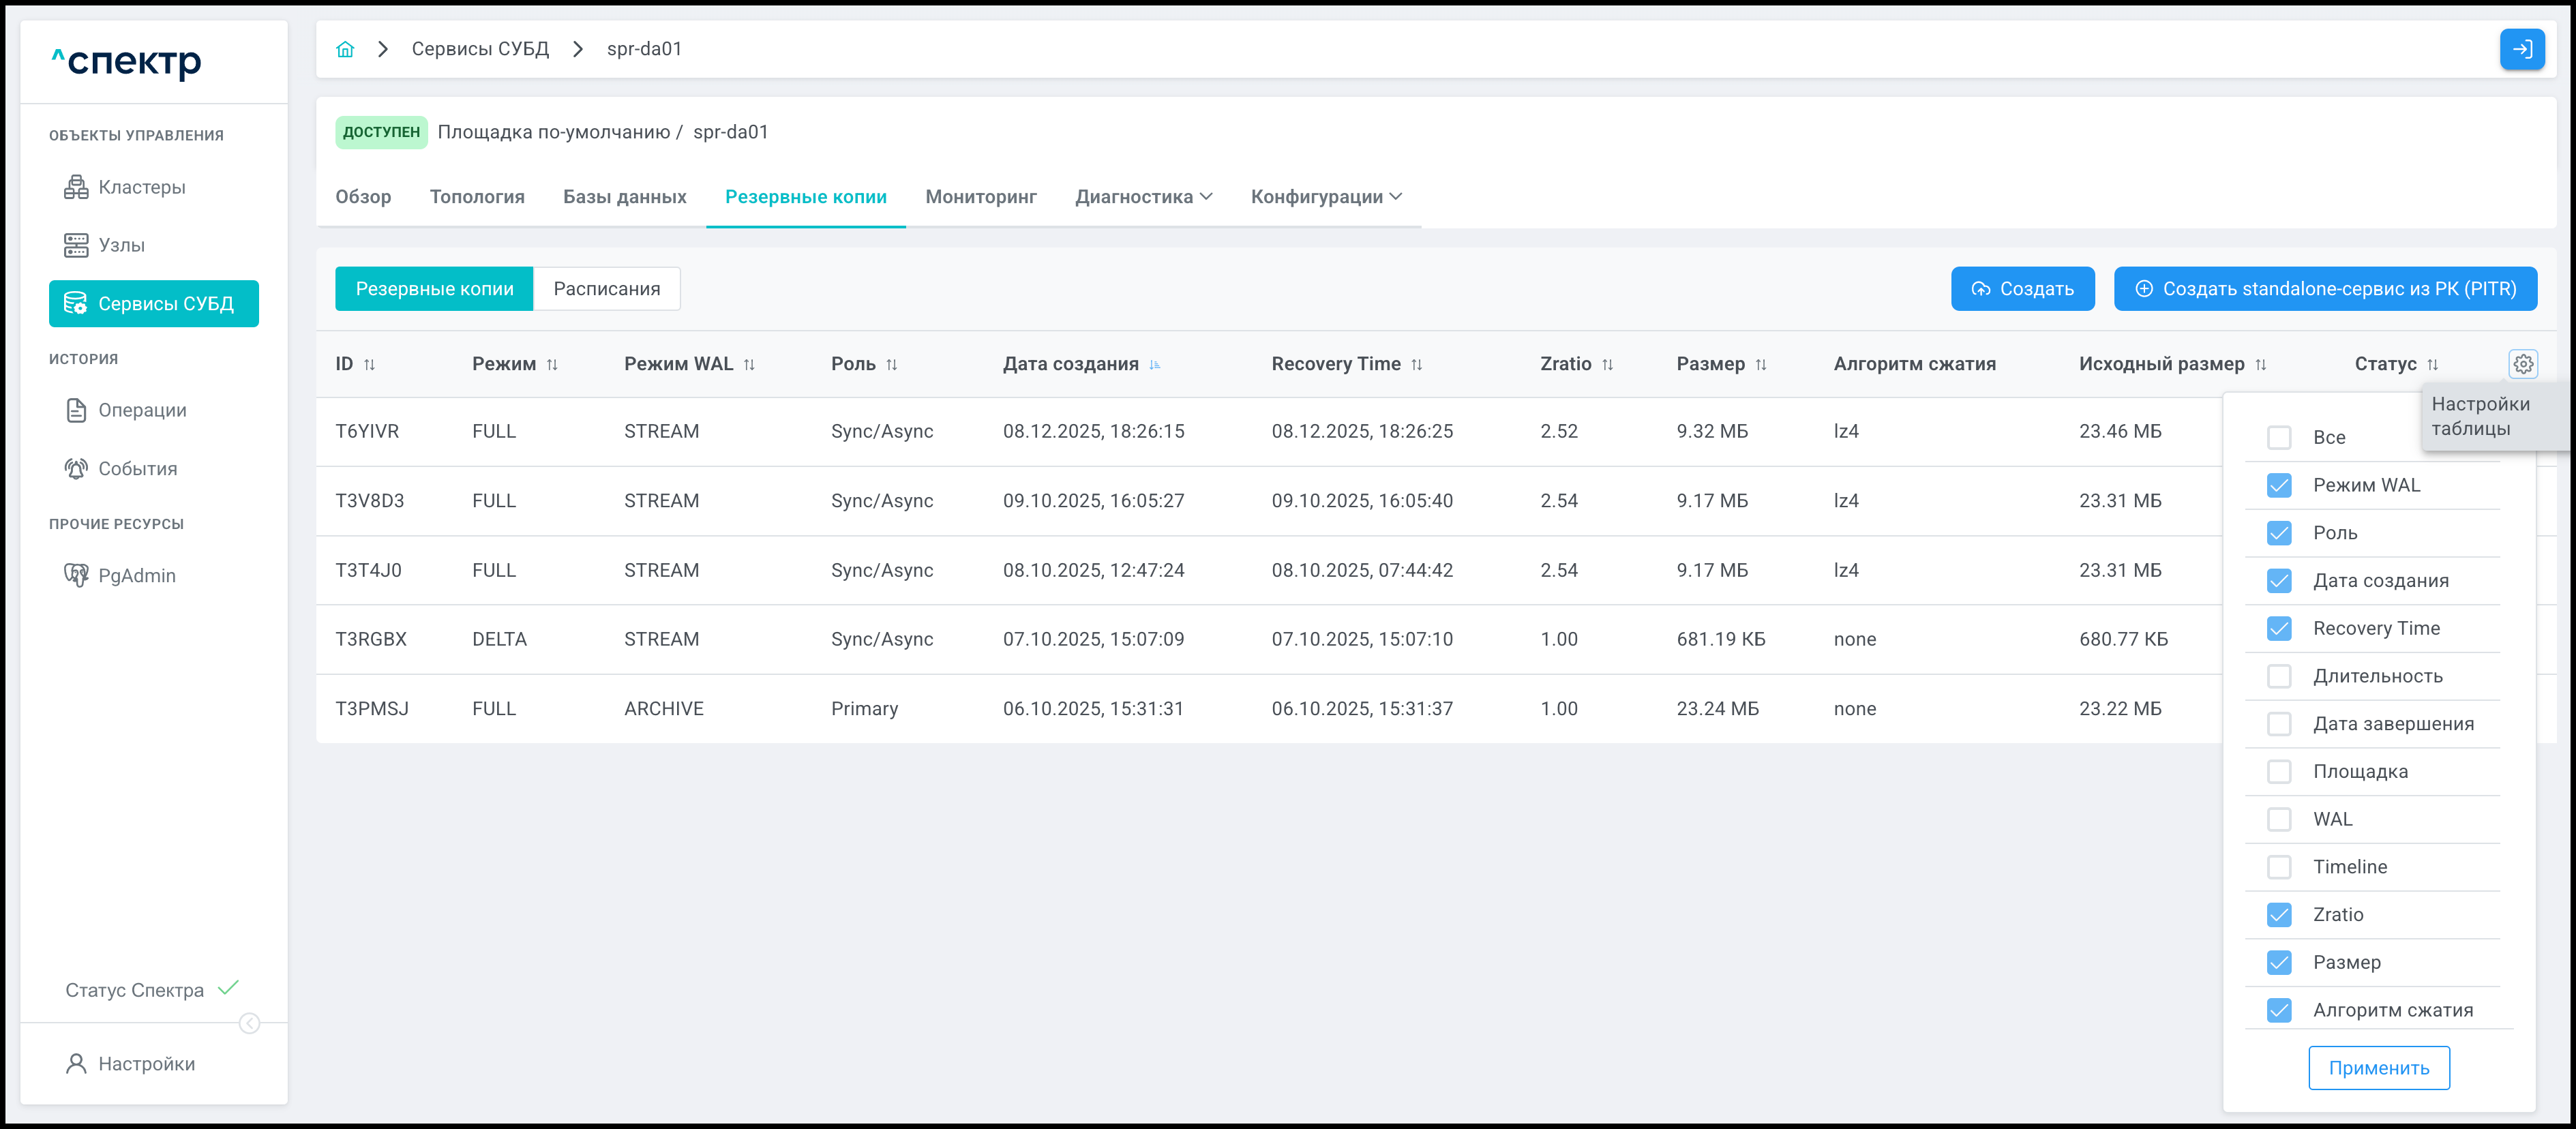Sort by ID column arrows
2576x1129 pixels.
(369, 365)
